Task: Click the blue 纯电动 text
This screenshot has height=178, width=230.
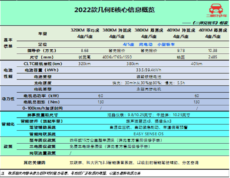Action: pos(146,44)
